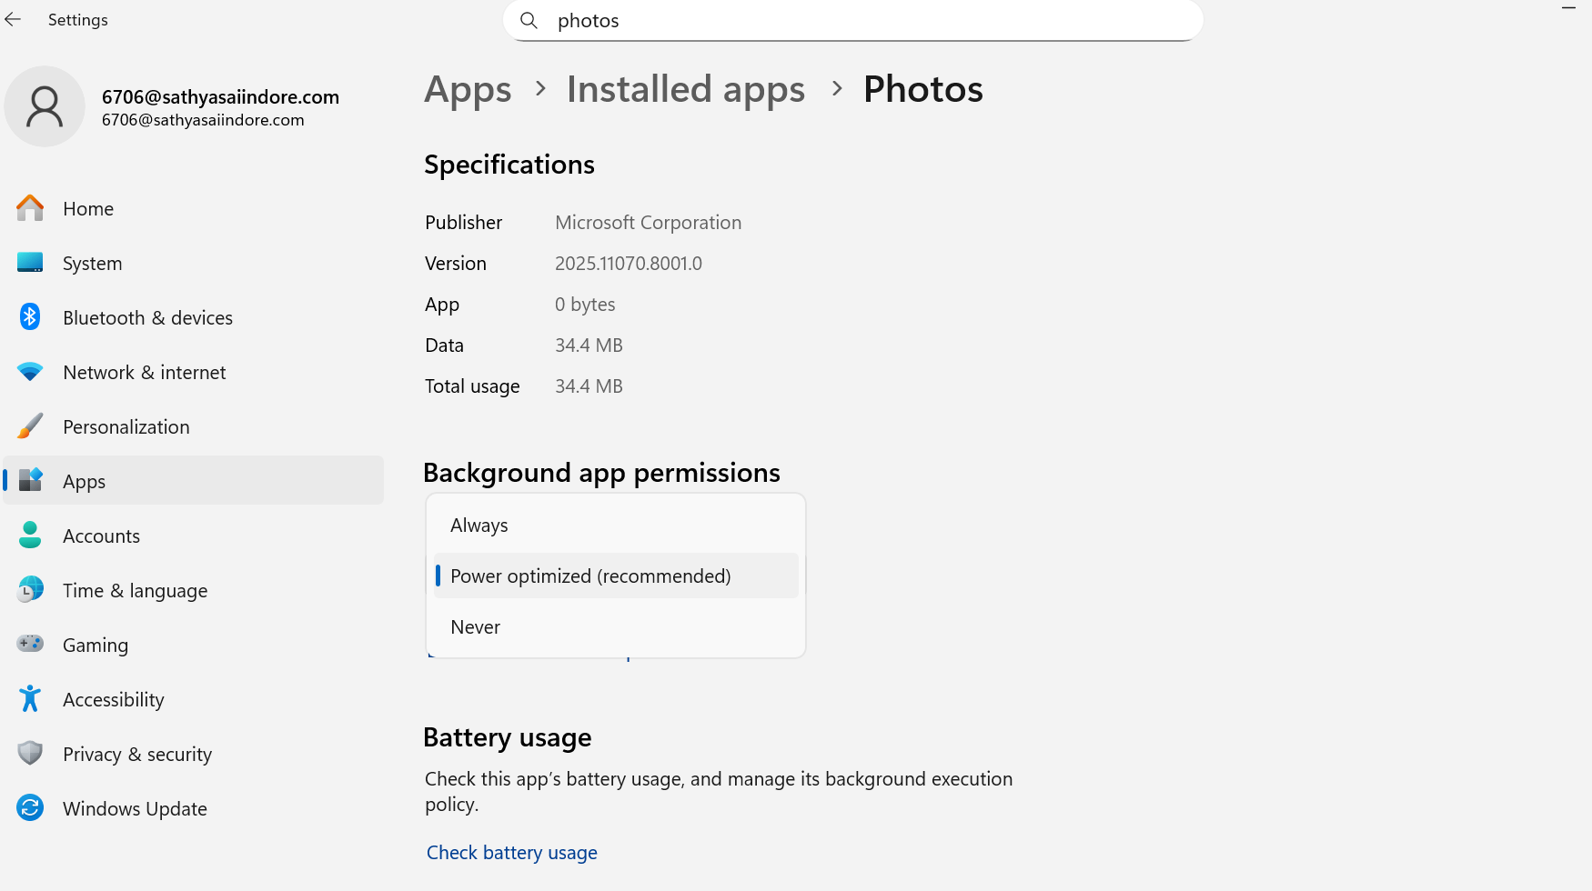Open Time & language via the clock icon
Image resolution: width=1592 pixels, height=891 pixels.
tap(30, 590)
